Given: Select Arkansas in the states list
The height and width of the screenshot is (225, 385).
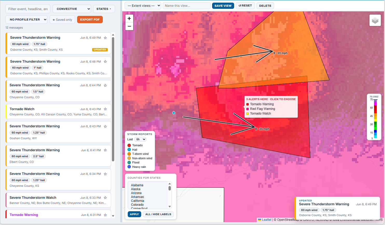Looking at the screenshot, I should point(137,197).
